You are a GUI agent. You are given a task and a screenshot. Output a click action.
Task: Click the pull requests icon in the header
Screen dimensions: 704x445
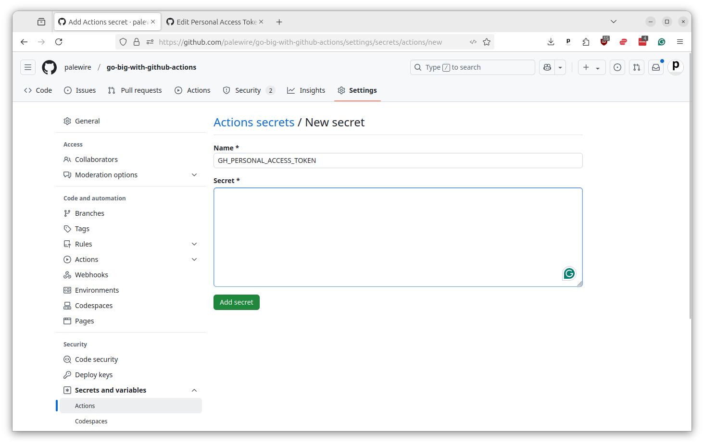tap(636, 67)
